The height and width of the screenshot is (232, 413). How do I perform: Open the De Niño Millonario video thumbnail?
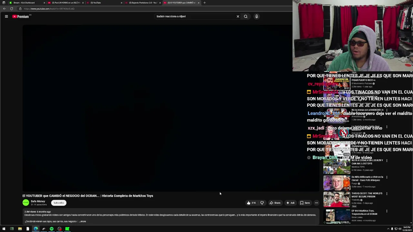point(337,183)
